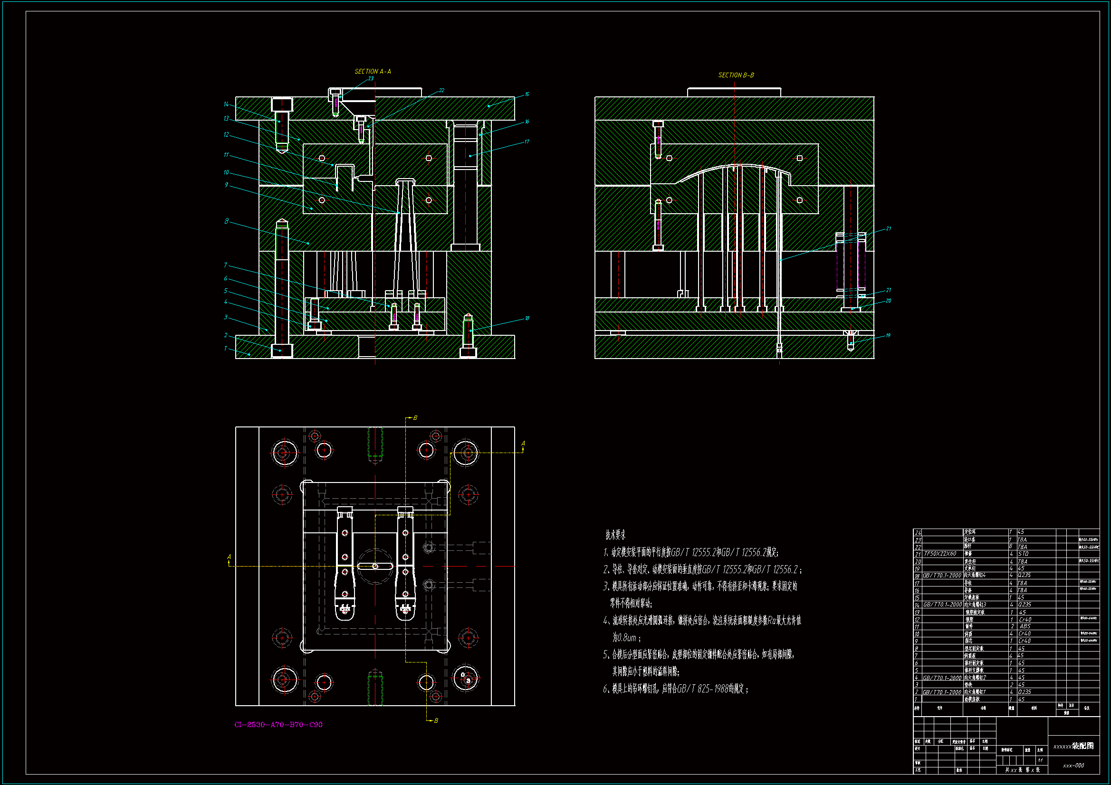Click balloon number 1 at Section A-A bottom

click(226, 348)
